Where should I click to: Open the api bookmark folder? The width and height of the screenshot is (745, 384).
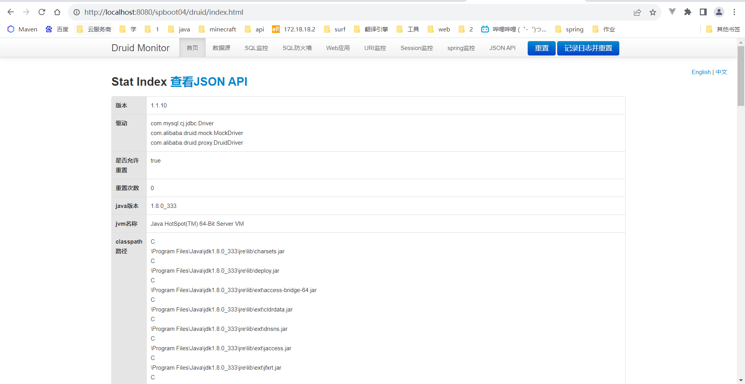255,29
